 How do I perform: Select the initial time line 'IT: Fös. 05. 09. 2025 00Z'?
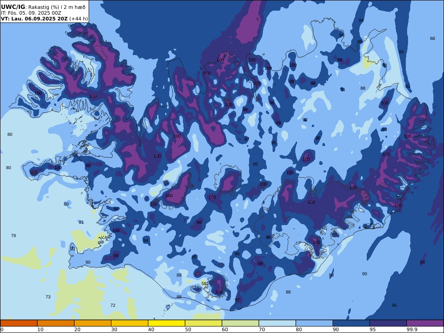pyautogui.click(x=31, y=13)
